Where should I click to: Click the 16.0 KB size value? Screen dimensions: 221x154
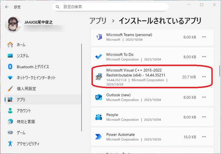pos(190,137)
